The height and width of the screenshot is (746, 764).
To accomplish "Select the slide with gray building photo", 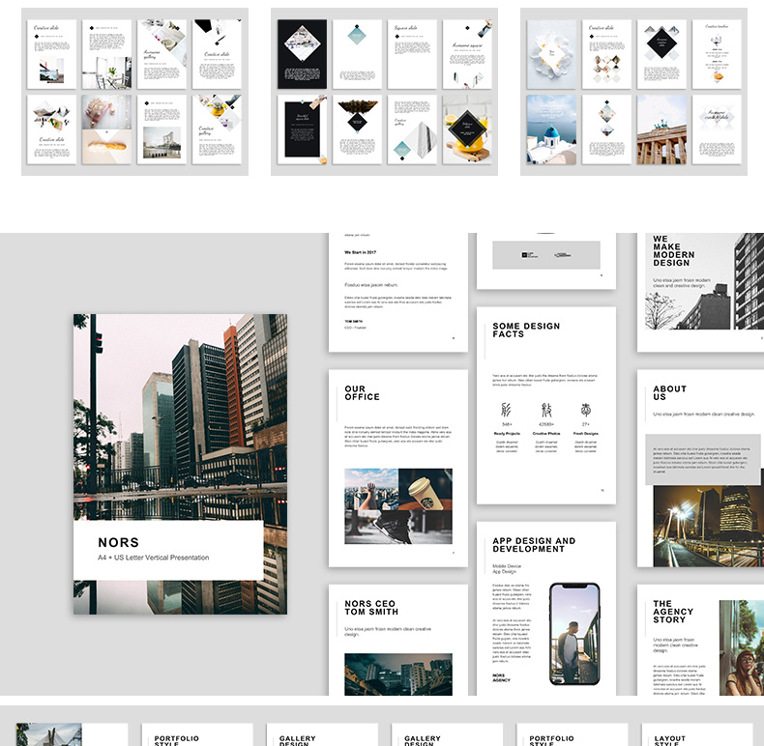I will pyautogui.click(x=162, y=129).
